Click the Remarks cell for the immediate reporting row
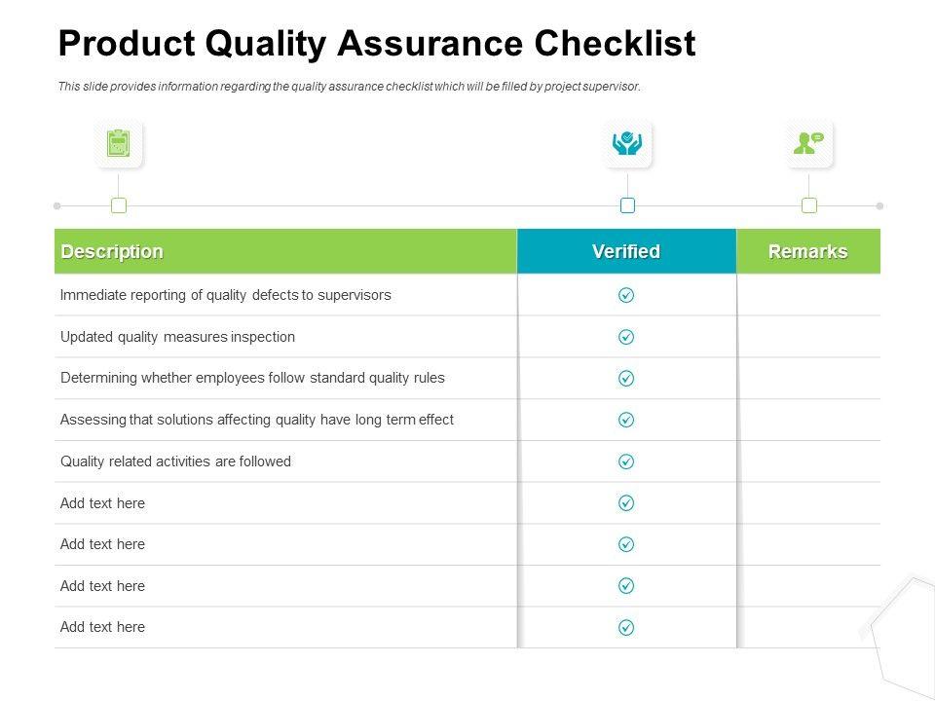Screen dimensions: 935x701 [808, 295]
